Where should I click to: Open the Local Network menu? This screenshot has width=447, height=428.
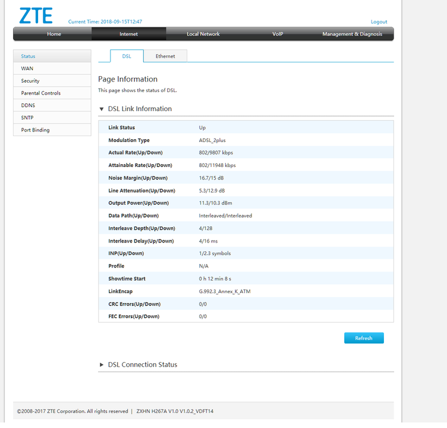203,34
